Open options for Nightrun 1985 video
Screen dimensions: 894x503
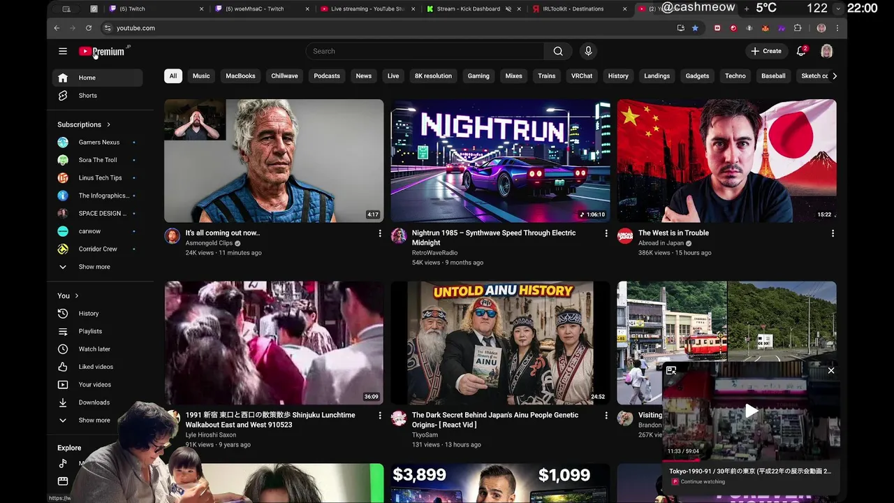pyautogui.click(x=606, y=233)
